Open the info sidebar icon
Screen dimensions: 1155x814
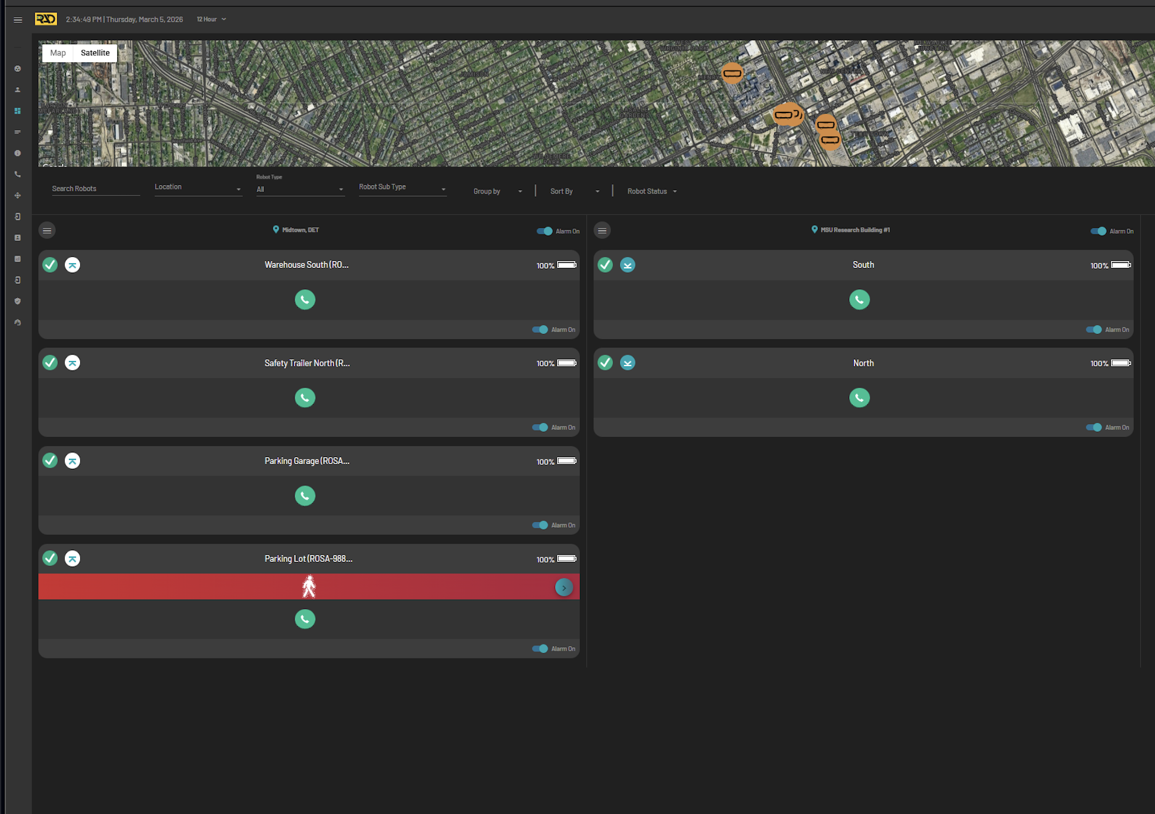18,153
